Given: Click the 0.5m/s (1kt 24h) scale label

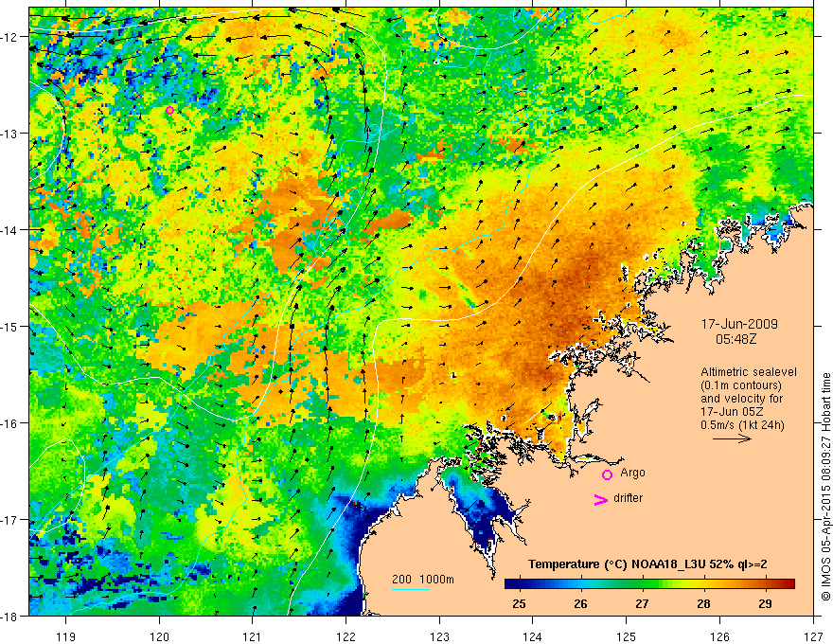Looking at the screenshot, I should (743, 424).
